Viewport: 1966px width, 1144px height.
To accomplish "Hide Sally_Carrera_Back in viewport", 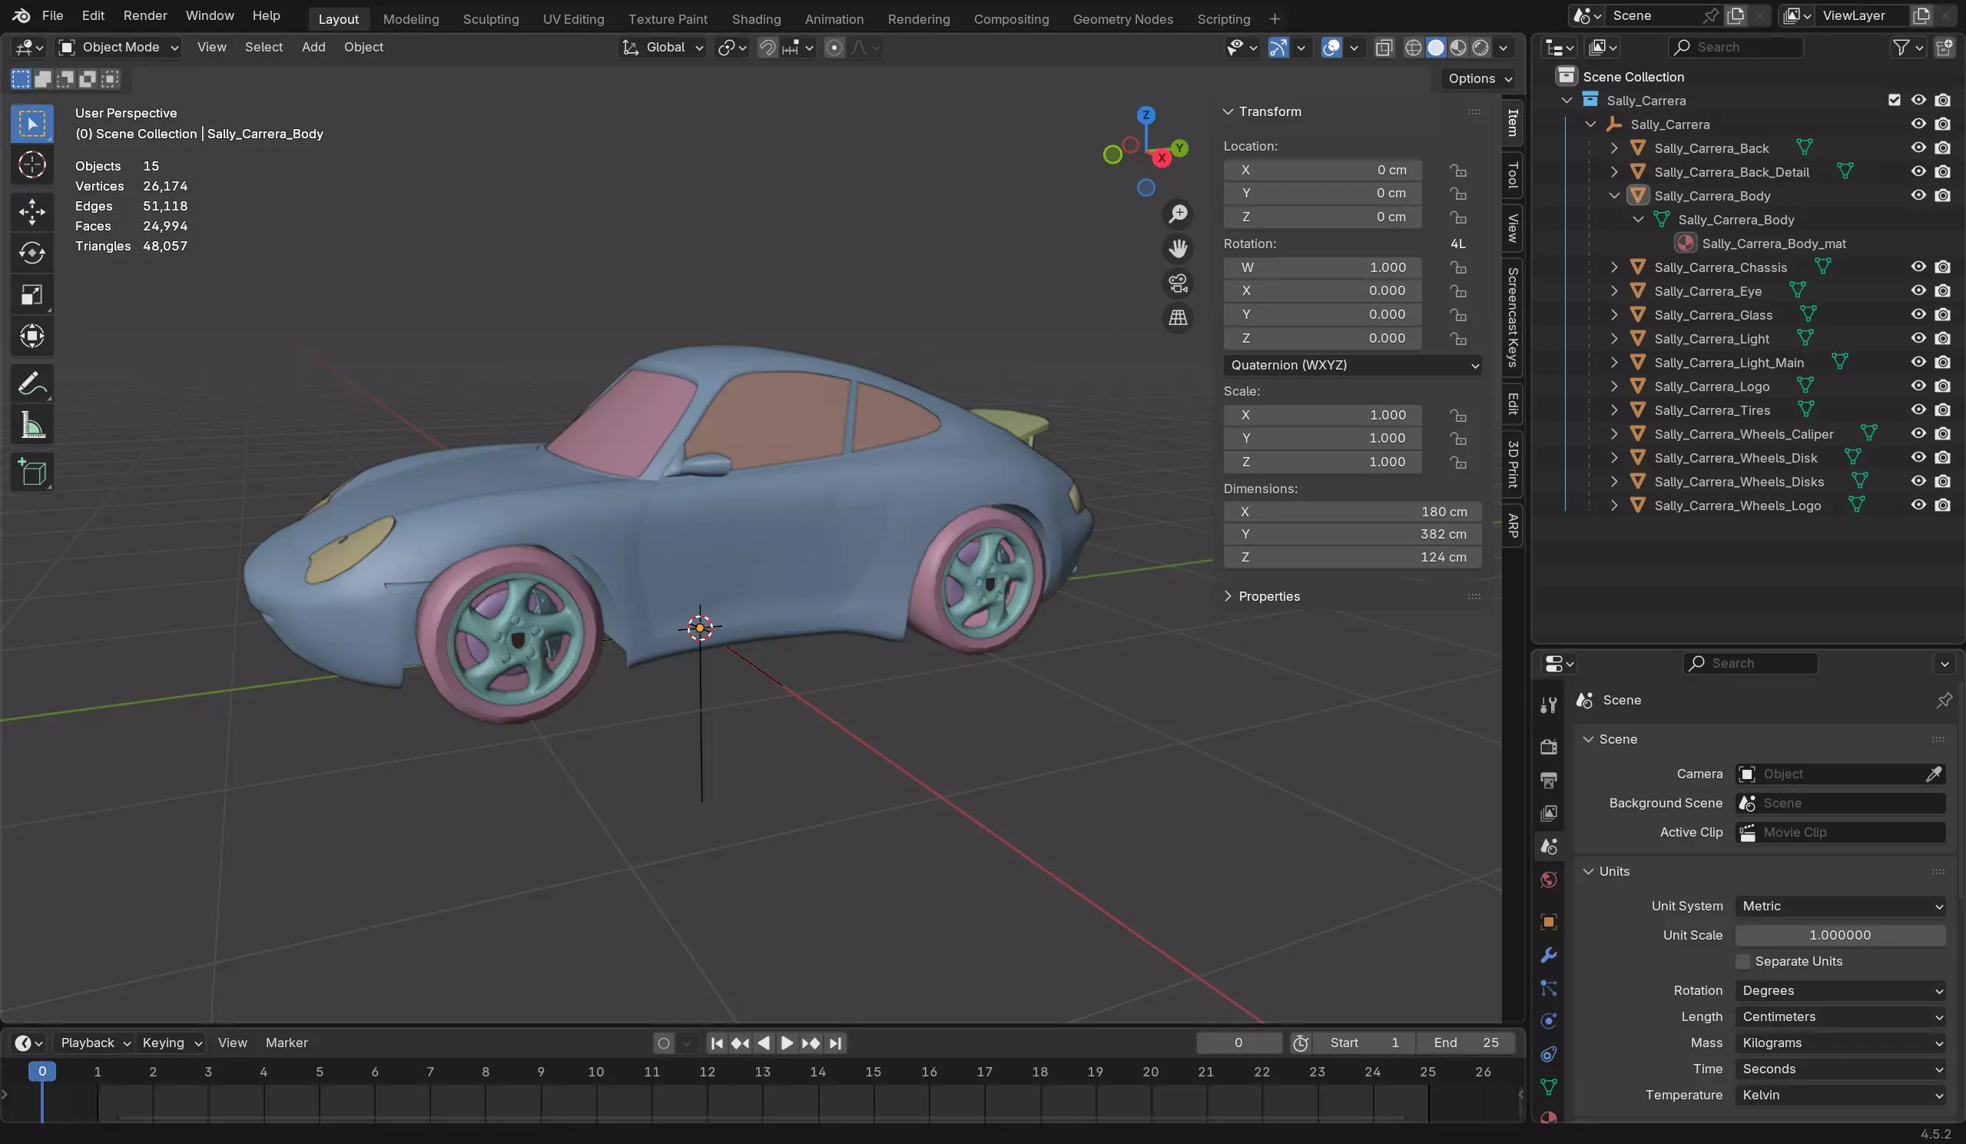I will (1918, 148).
